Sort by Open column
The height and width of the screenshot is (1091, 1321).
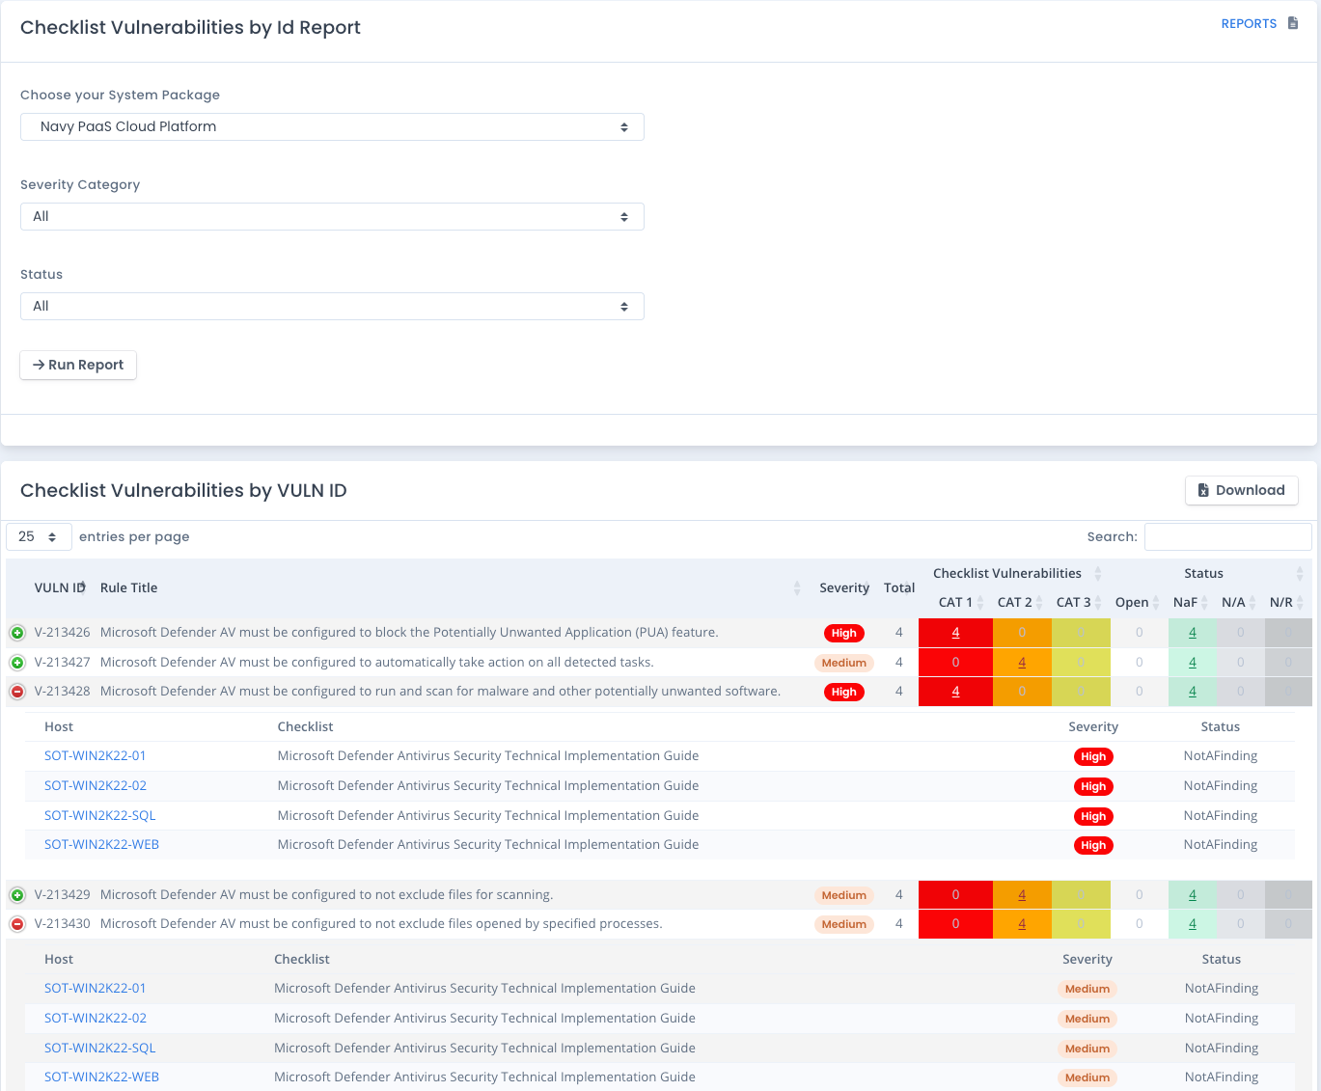point(1137,602)
